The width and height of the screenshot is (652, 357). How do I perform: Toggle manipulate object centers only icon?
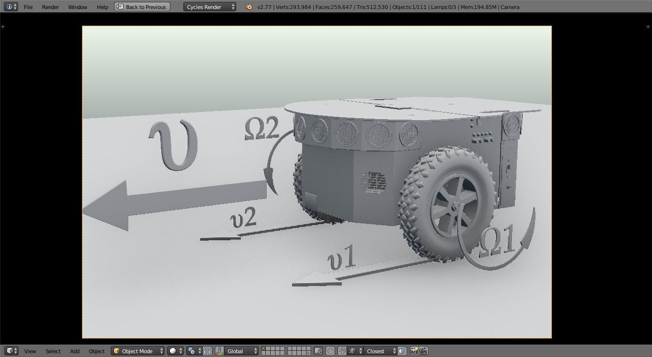[x=207, y=351]
